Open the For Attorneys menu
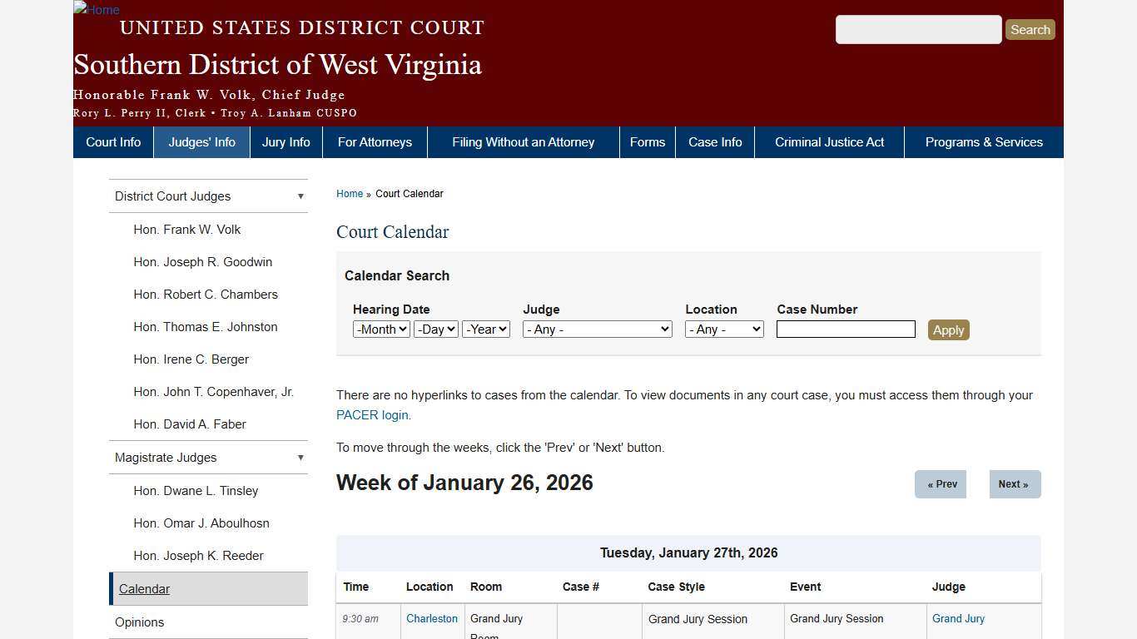 coord(375,141)
